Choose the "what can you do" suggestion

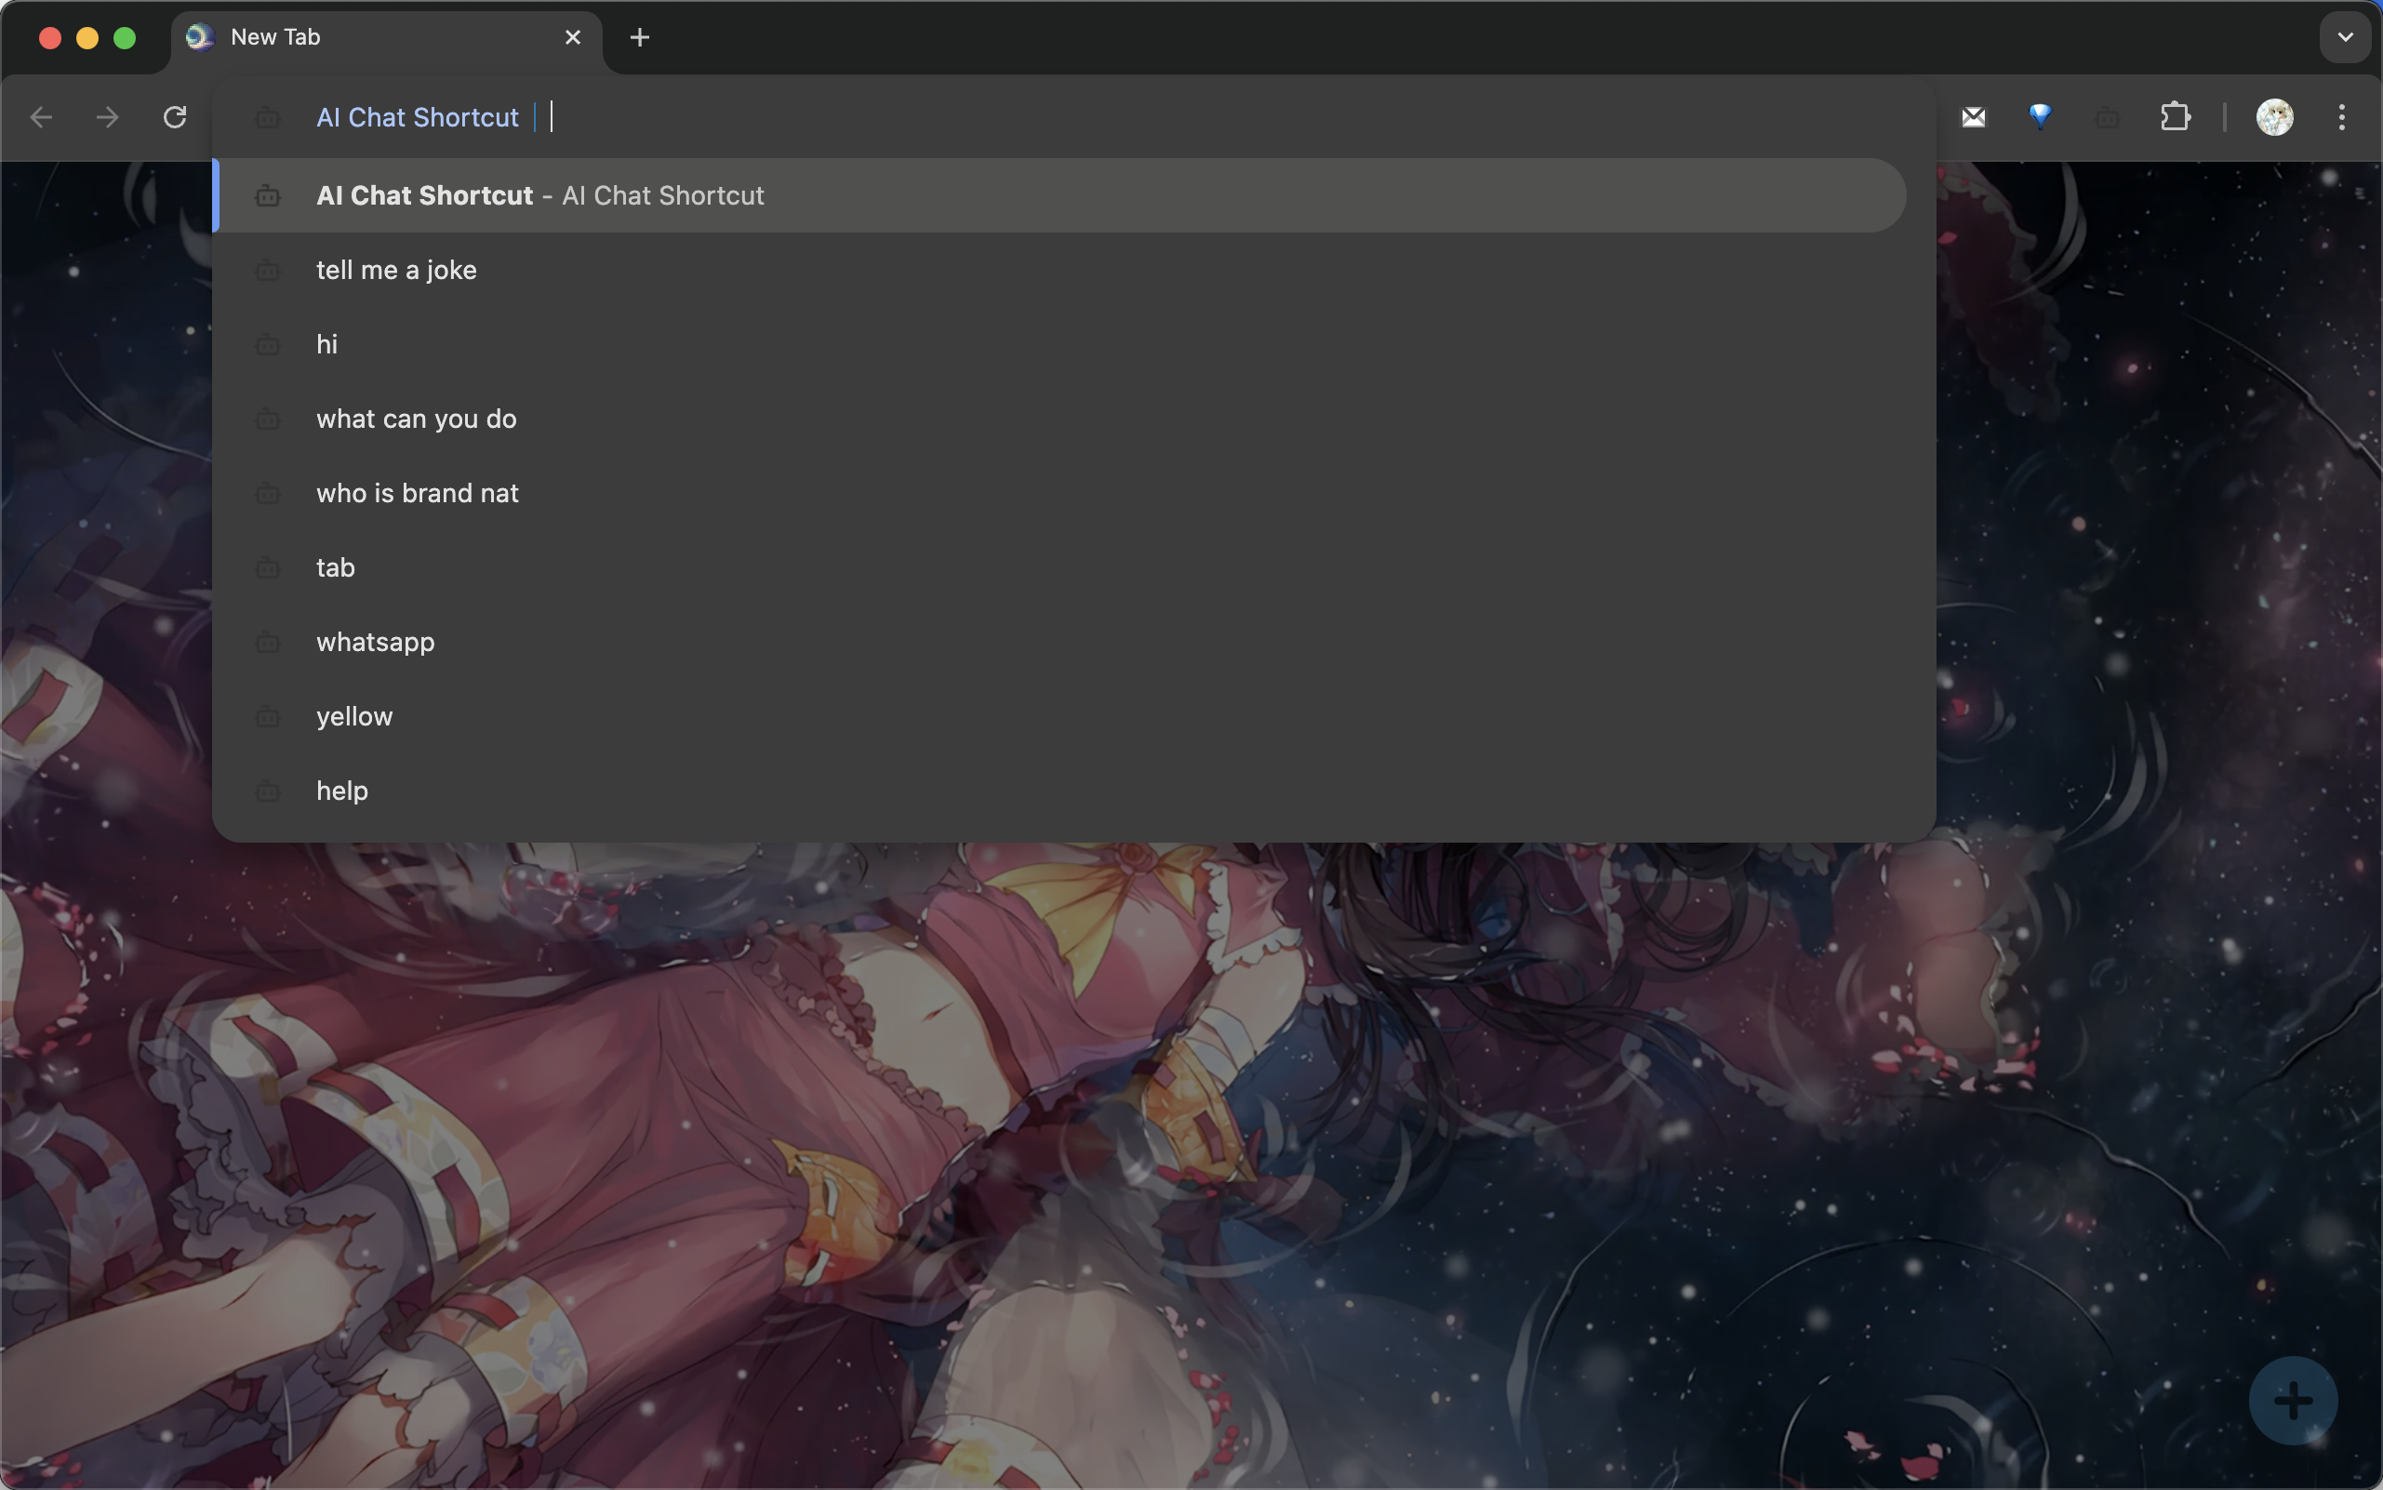[x=416, y=419]
